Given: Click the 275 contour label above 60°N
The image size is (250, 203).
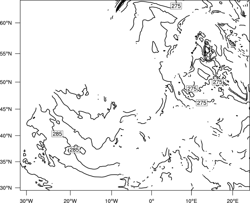Looking at the screenshot, I should click(176, 6).
